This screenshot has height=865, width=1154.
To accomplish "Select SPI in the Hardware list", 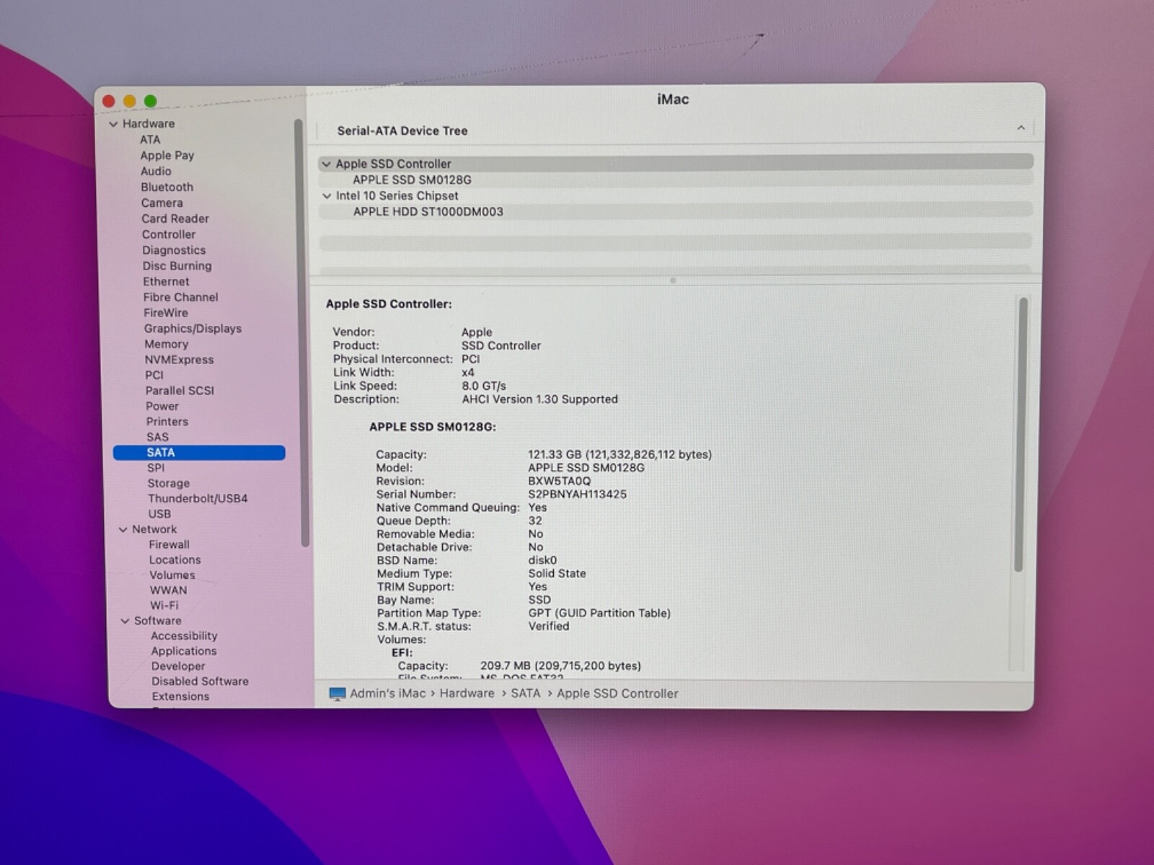I will coord(156,468).
